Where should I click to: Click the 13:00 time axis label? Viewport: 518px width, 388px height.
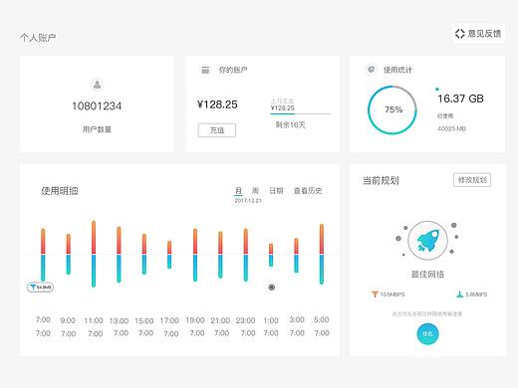119,321
